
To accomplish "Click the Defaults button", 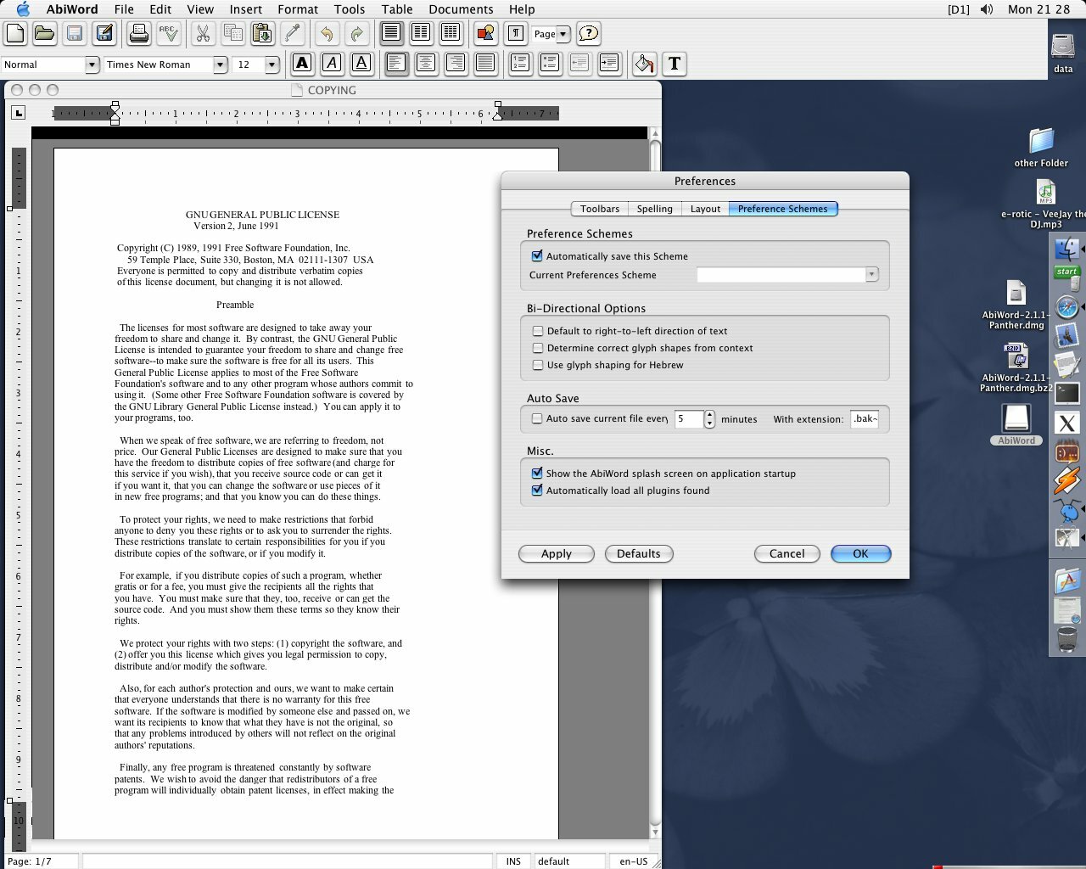I will pyautogui.click(x=639, y=553).
